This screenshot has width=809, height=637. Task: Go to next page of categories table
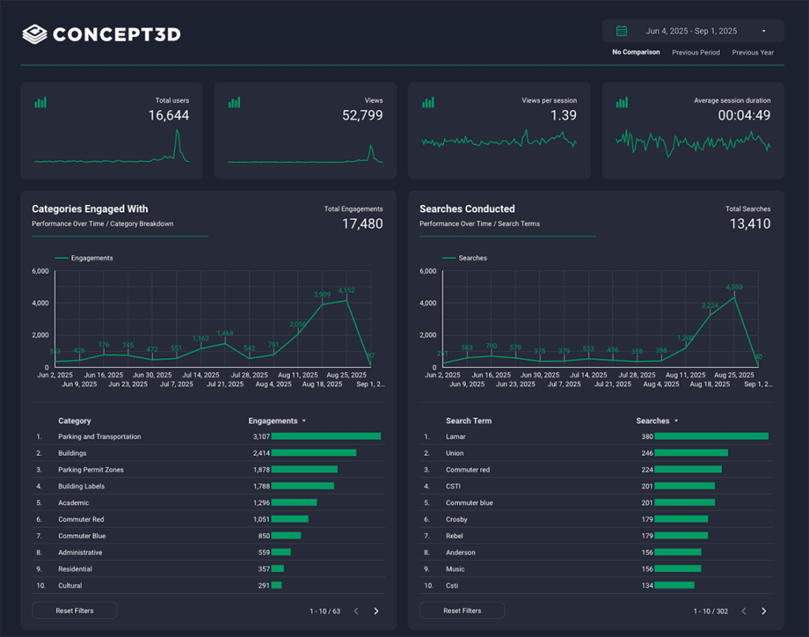(376, 611)
